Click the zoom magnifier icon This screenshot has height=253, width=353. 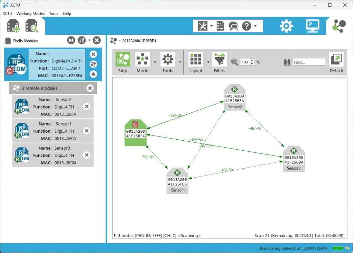(234, 62)
